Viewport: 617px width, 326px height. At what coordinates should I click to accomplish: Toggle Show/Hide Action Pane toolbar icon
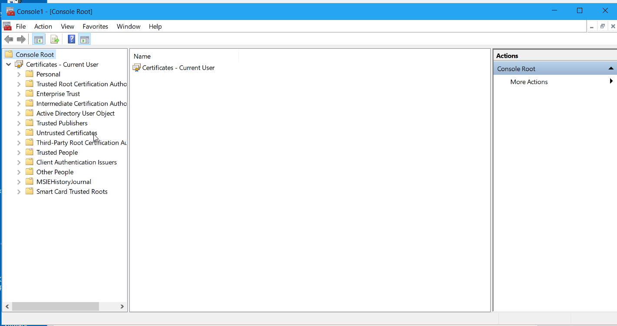[x=85, y=40]
